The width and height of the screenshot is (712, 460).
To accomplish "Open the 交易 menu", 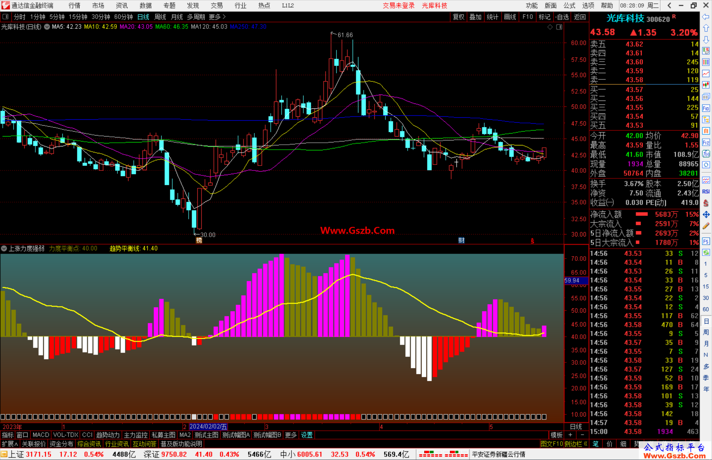I will coord(217,5).
